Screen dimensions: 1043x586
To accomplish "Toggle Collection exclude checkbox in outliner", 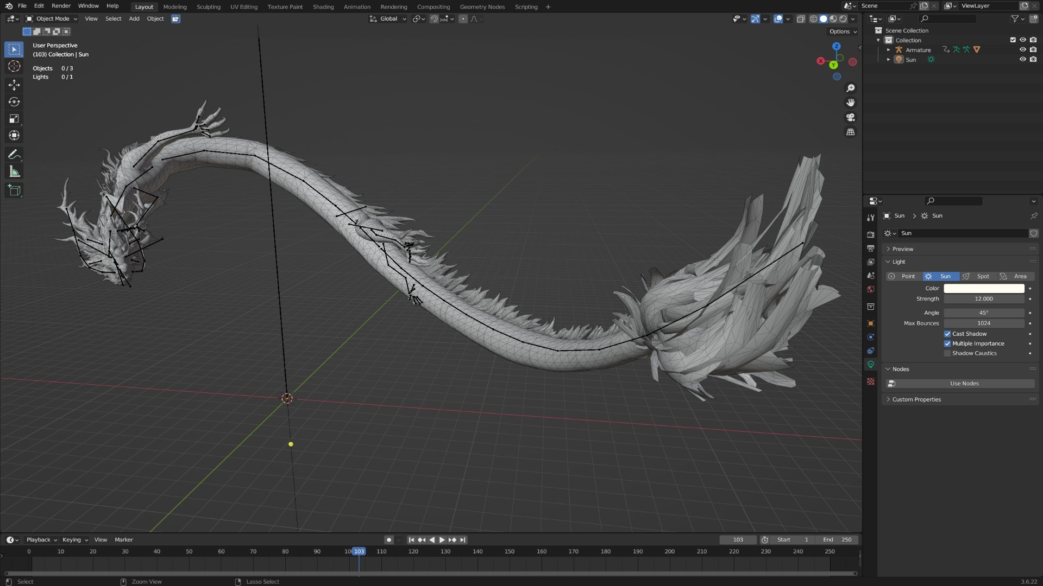I will [x=1013, y=40].
